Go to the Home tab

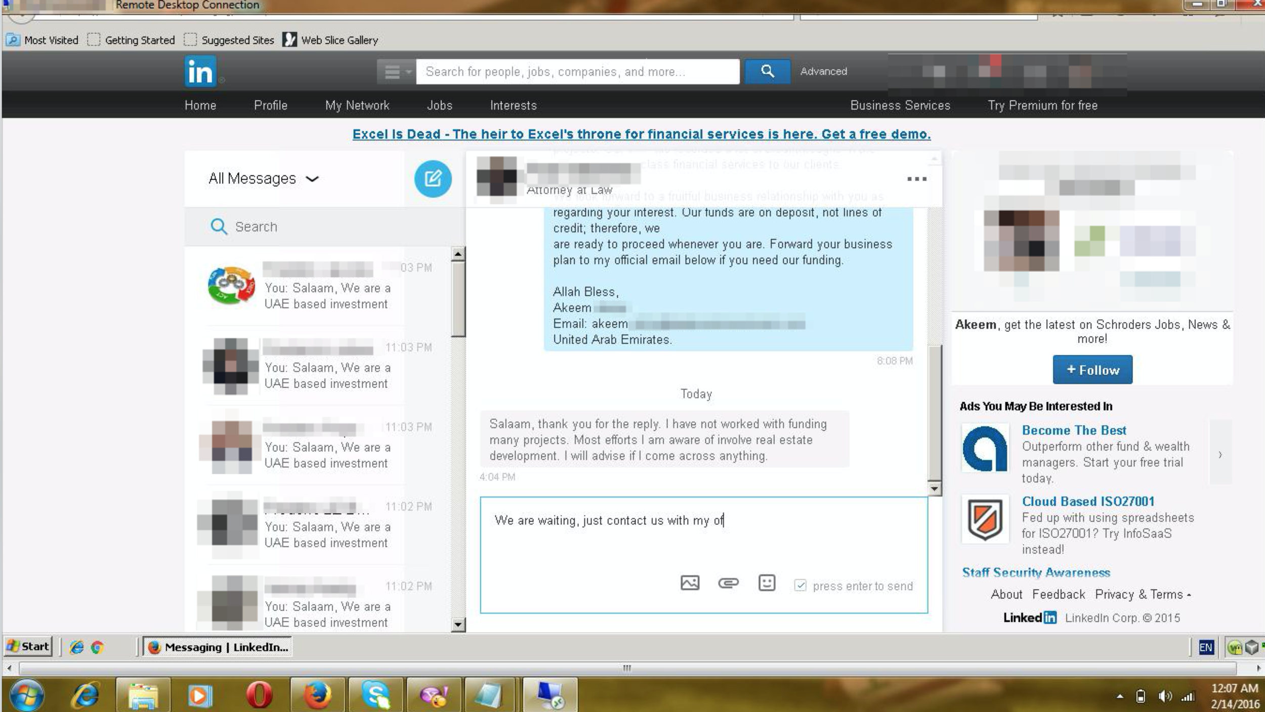pos(200,105)
